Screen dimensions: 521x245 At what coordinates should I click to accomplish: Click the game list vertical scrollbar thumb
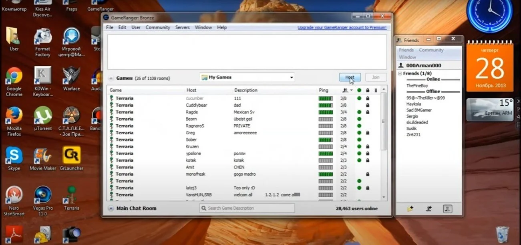[x=383, y=121]
